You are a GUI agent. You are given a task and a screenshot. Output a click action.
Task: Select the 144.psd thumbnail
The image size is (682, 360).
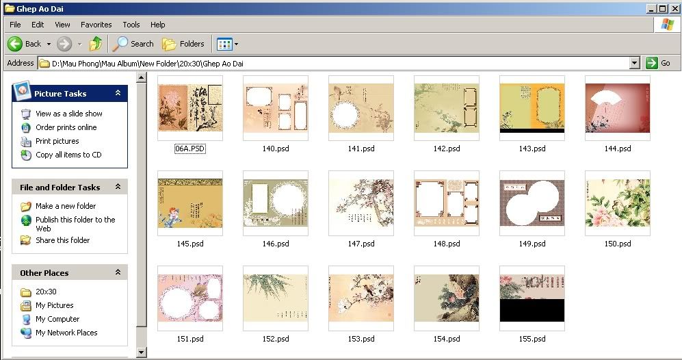tap(618, 108)
